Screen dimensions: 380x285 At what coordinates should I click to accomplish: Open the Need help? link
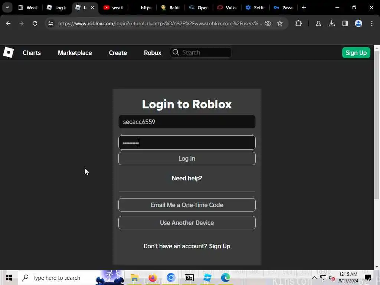pos(187,178)
